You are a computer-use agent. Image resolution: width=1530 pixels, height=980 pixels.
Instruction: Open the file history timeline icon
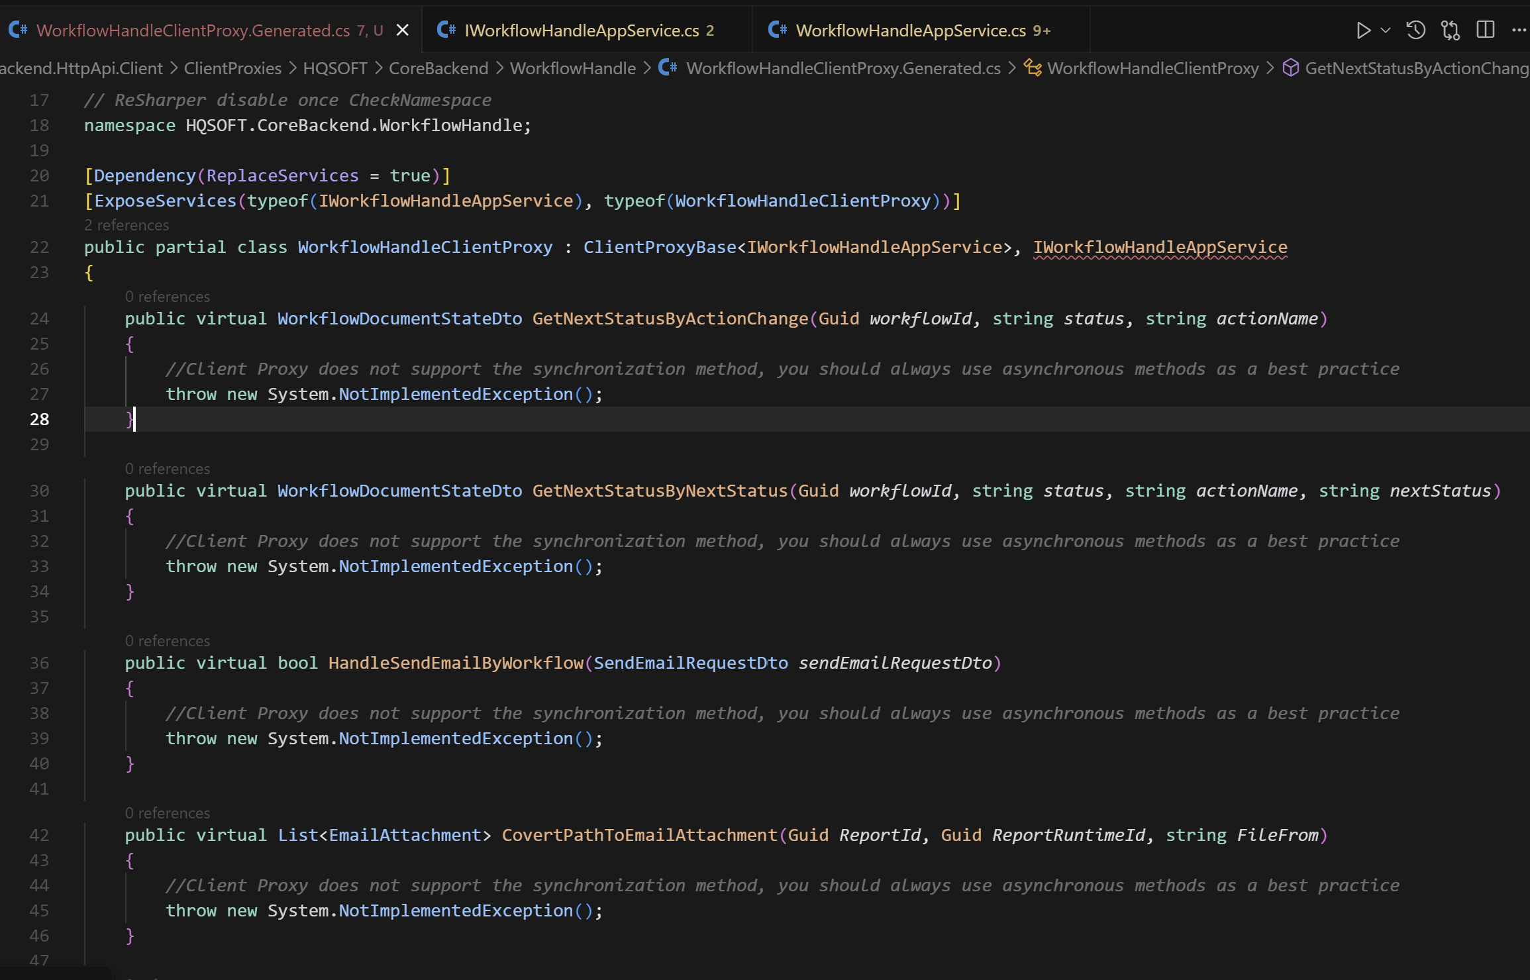tap(1415, 30)
